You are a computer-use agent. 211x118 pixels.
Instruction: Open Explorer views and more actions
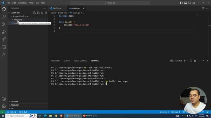tap(45, 8)
